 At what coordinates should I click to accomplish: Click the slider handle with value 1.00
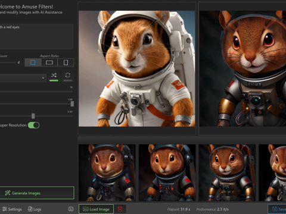[72, 103]
